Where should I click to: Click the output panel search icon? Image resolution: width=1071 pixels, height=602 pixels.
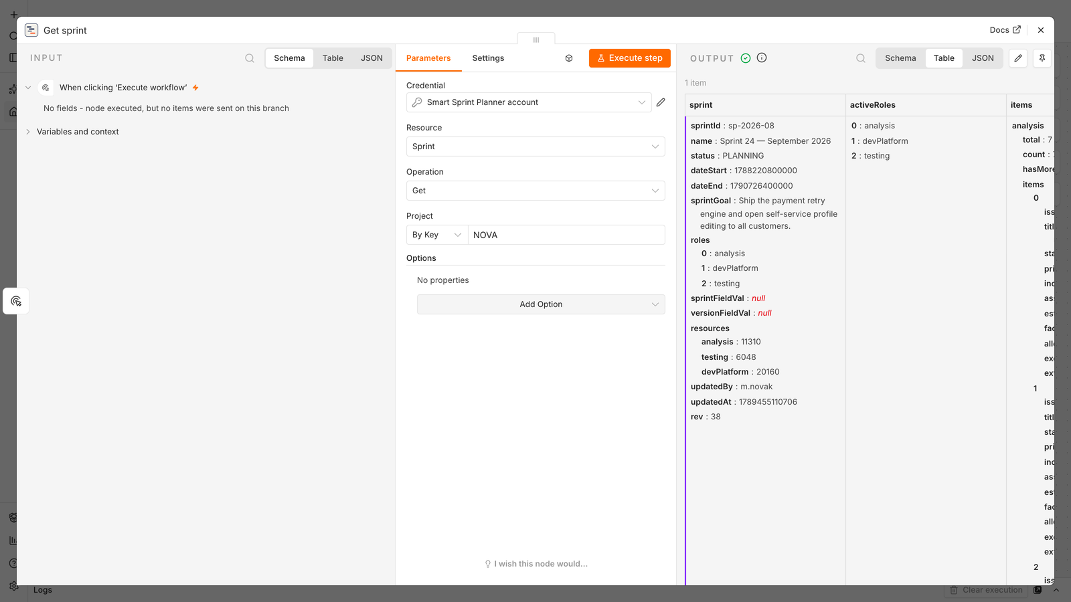click(x=861, y=58)
